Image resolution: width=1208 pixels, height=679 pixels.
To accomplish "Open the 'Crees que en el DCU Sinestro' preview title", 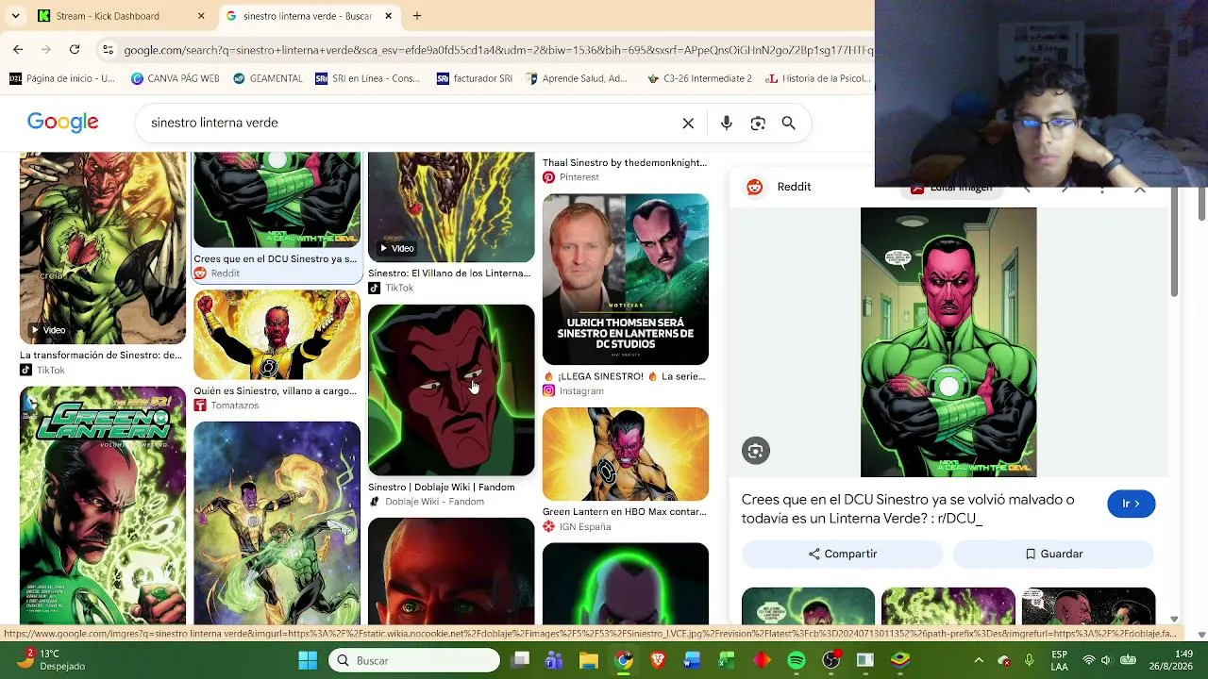I will point(908,508).
